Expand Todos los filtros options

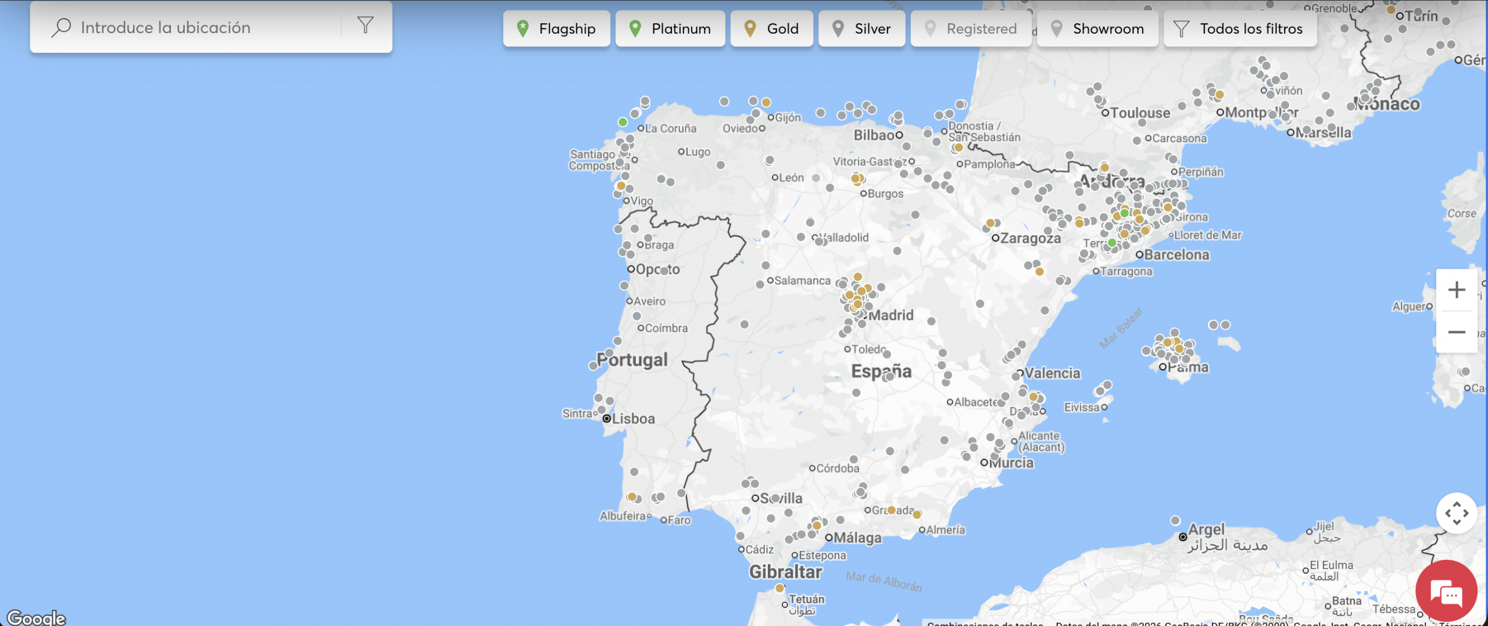tap(1240, 28)
